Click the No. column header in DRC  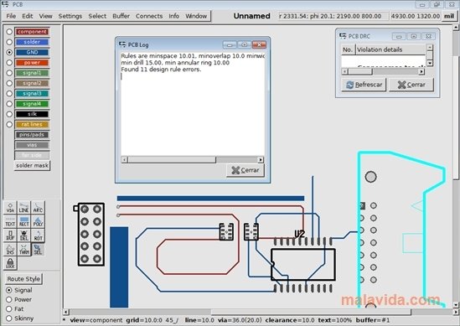(348, 49)
